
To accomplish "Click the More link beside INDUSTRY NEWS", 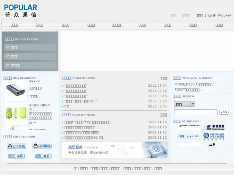I will [163, 115].
